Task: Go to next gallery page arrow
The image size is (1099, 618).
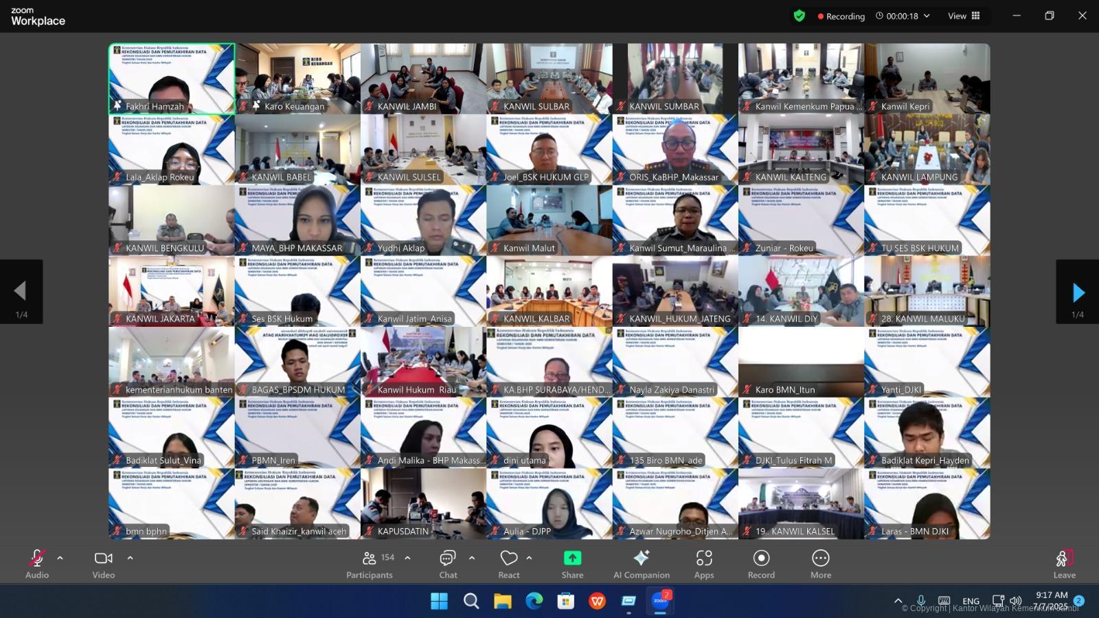Action: click(1078, 293)
